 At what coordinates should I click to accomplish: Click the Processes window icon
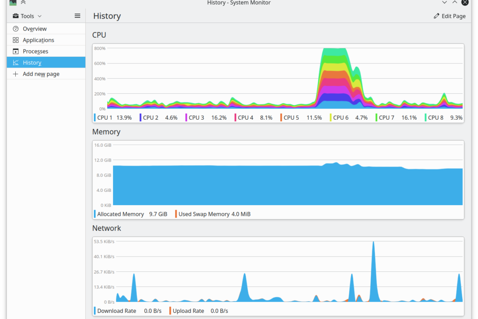click(x=16, y=51)
